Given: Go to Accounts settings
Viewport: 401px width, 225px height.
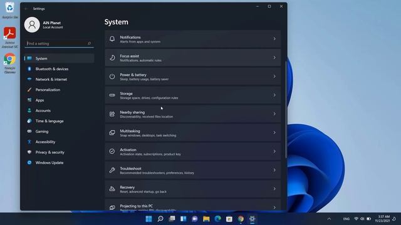Looking at the screenshot, I should pyautogui.click(x=60, y=111).
